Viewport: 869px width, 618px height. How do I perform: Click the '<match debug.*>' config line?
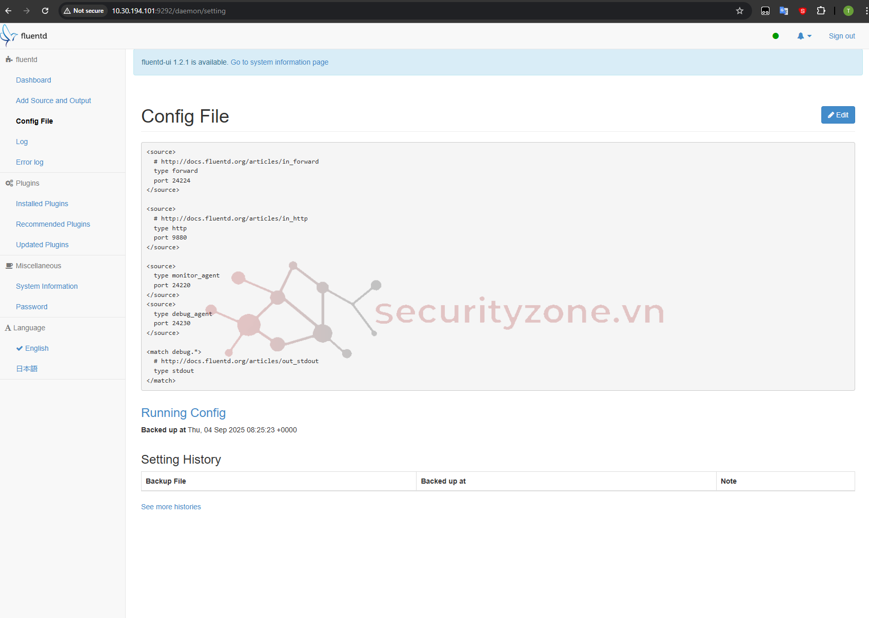click(174, 352)
